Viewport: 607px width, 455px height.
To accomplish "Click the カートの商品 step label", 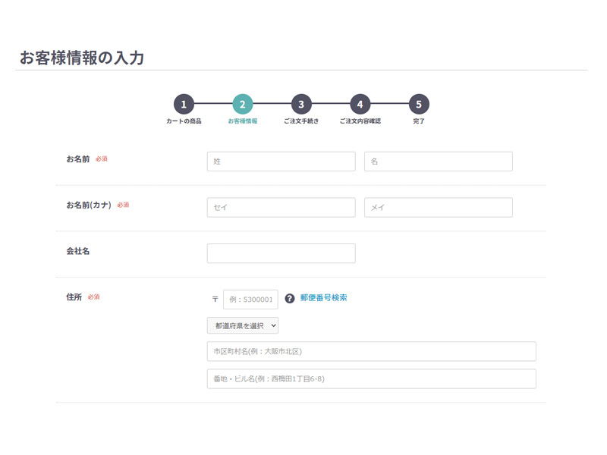I will coord(184,121).
